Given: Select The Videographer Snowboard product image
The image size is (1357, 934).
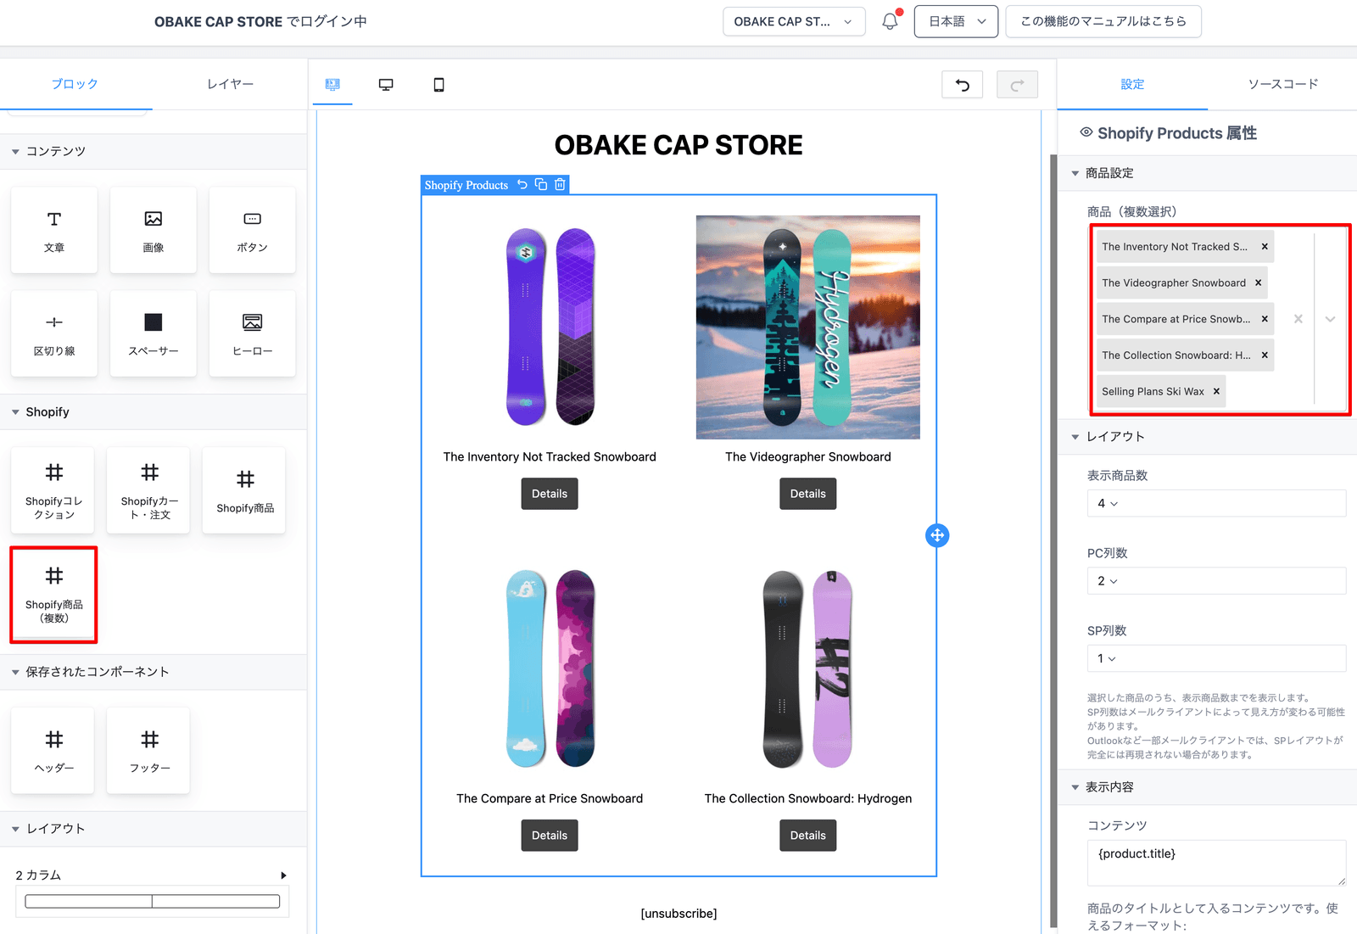Looking at the screenshot, I should [808, 327].
